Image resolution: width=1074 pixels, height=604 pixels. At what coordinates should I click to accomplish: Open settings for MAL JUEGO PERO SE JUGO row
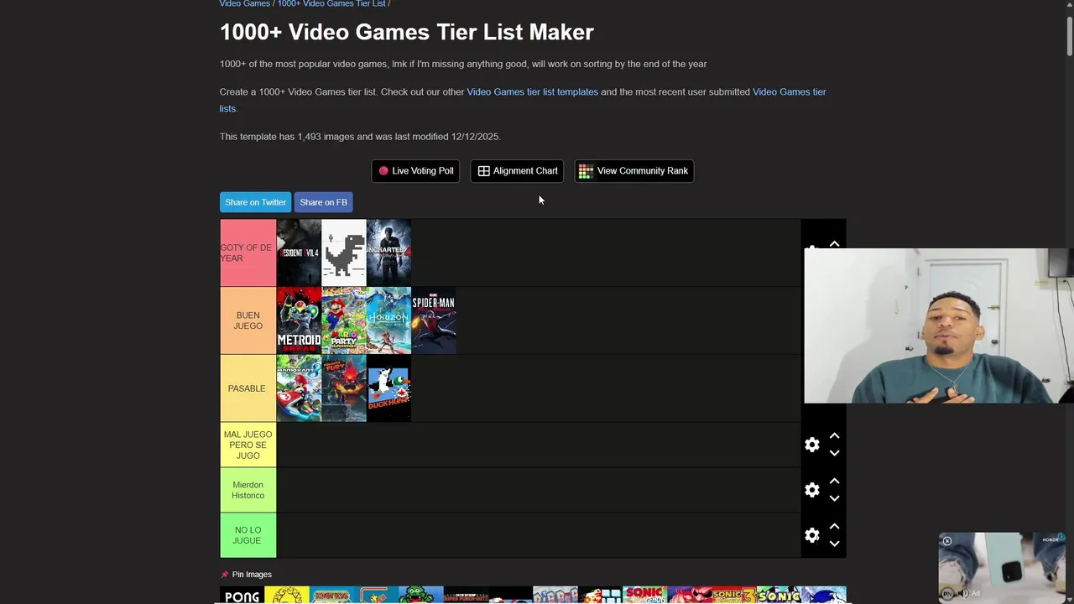point(811,445)
